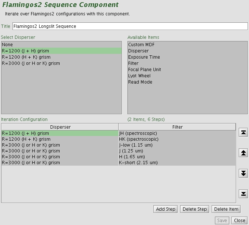Pick Disperser in Available Items list

187,51
